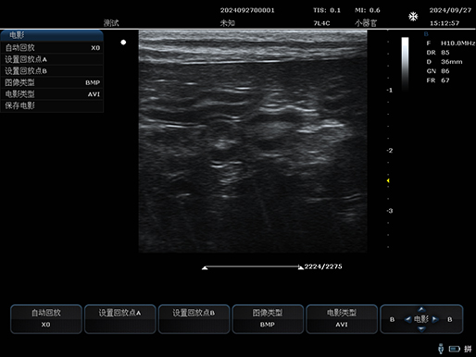Click the down arrow below 电影
The width and height of the screenshot is (476, 357).
click(421, 329)
